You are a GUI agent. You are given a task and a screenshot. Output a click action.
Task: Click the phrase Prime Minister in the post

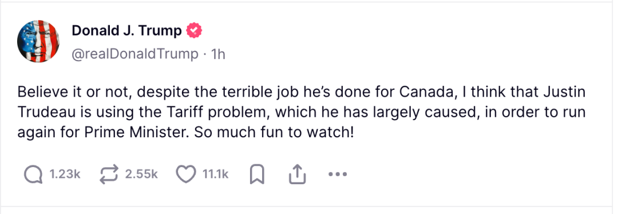pos(134,132)
